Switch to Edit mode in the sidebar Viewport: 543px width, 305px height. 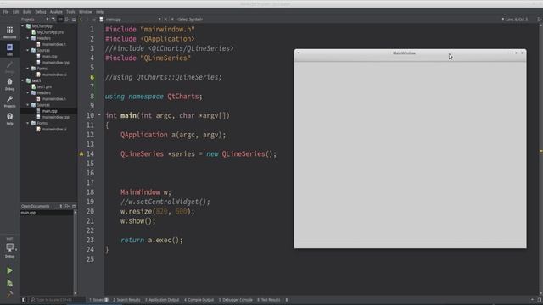[9, 49]
